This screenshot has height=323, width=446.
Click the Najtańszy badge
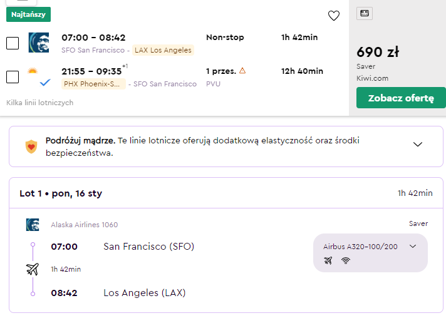click(x=28, y=14)
